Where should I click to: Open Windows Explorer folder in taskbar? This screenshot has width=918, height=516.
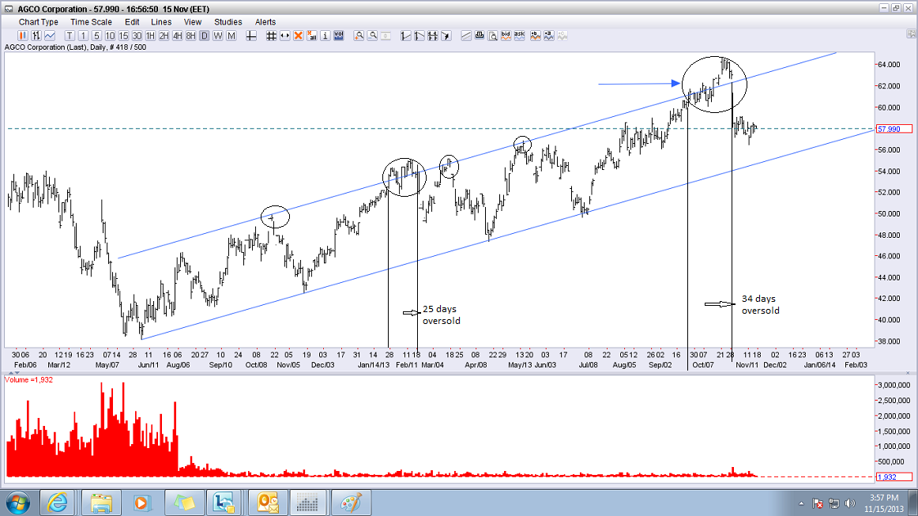point(100,503)
